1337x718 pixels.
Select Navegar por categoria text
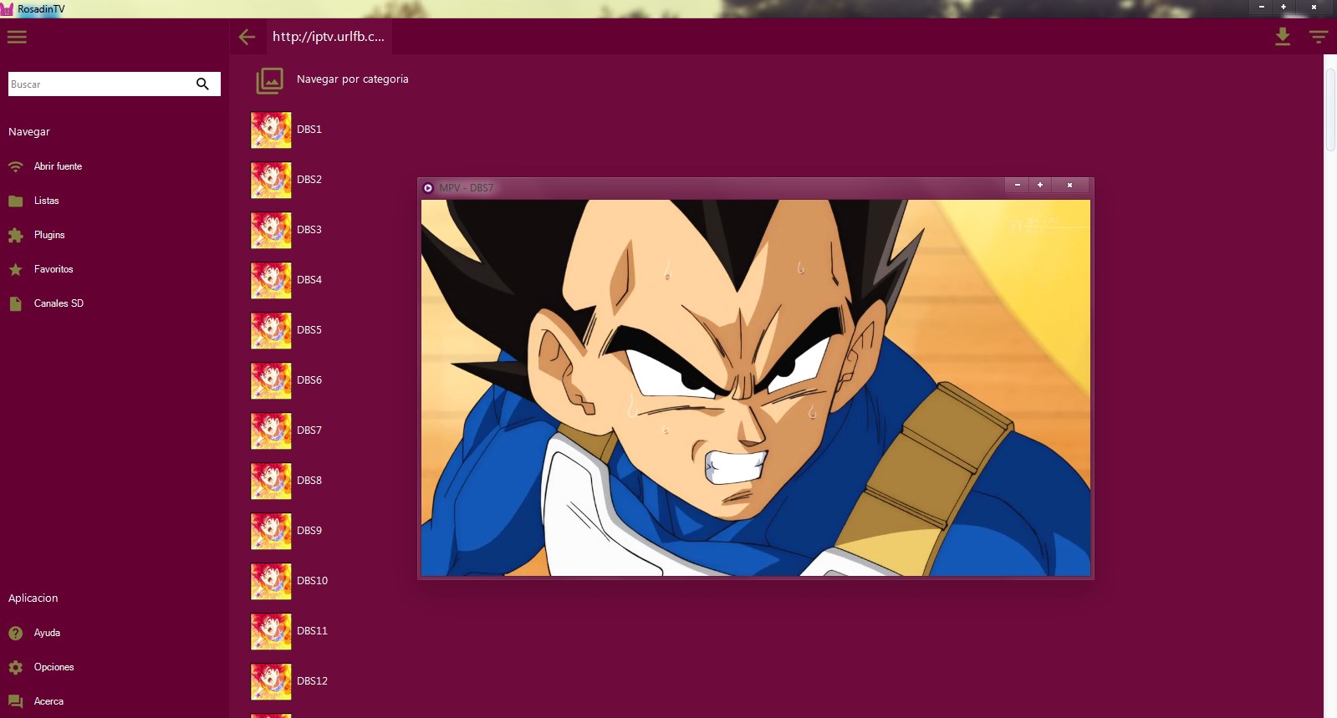(353, 79)
